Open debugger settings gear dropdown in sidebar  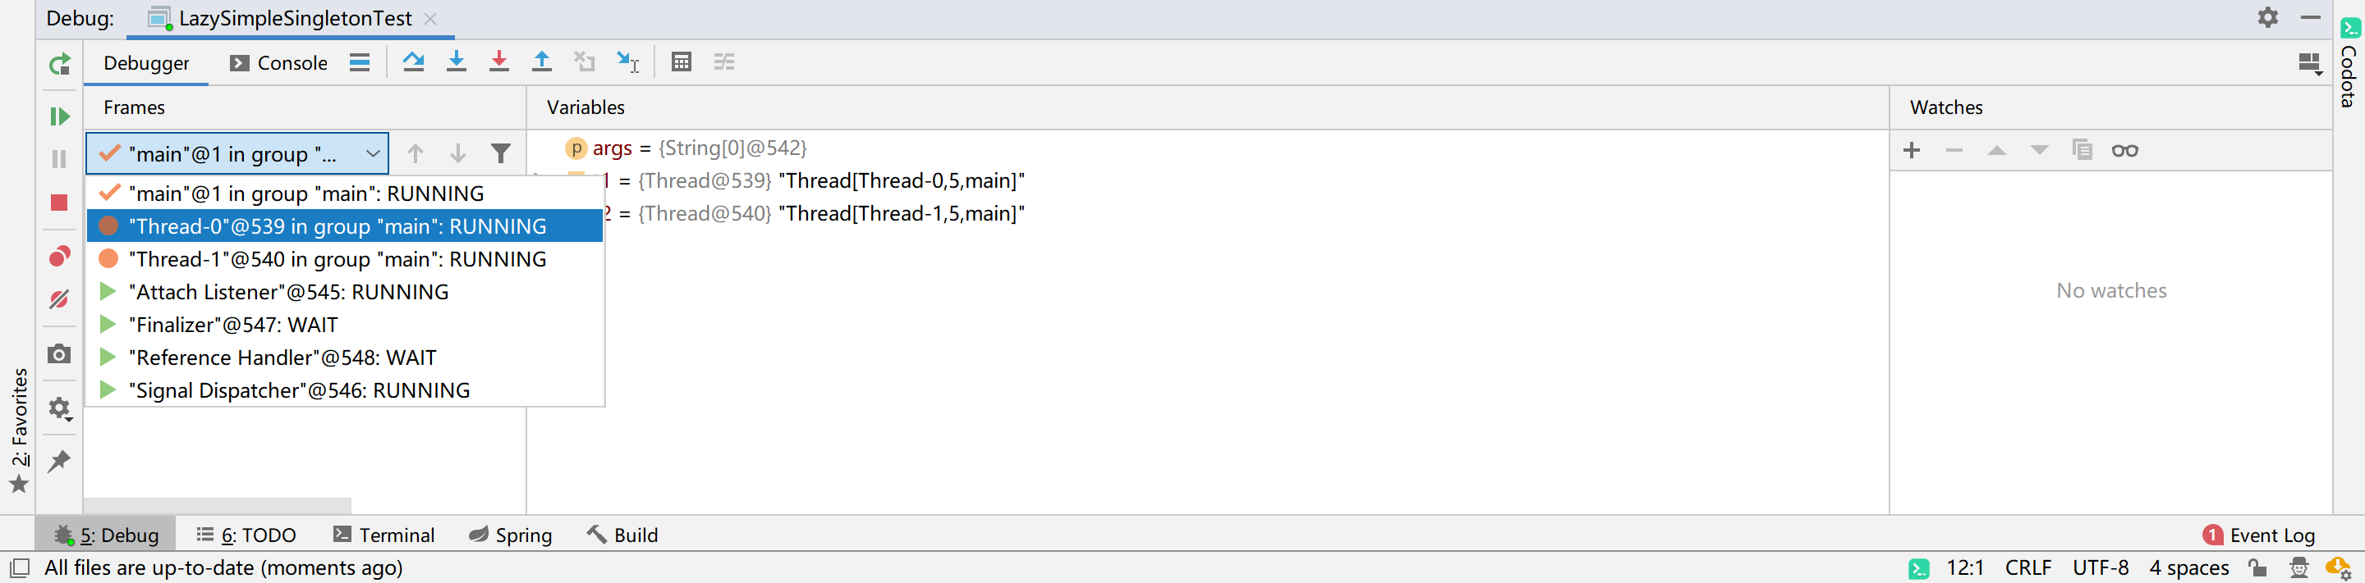click(60, 408)
